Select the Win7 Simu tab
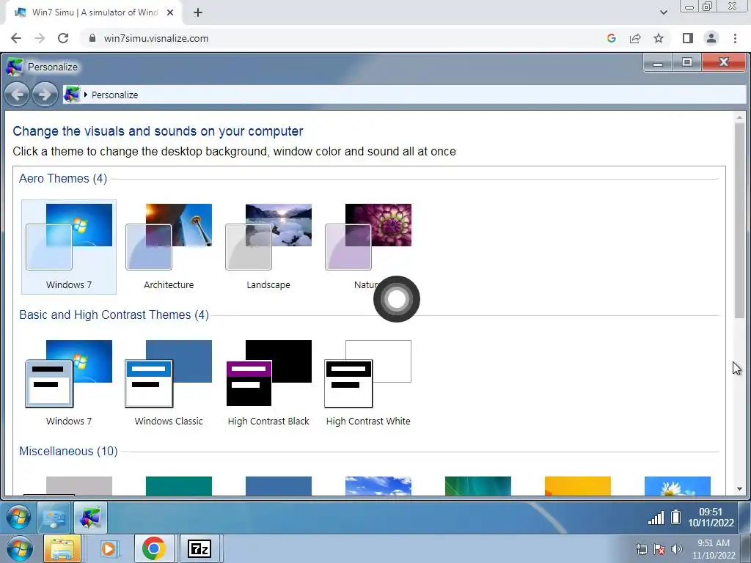 [94, 12]
